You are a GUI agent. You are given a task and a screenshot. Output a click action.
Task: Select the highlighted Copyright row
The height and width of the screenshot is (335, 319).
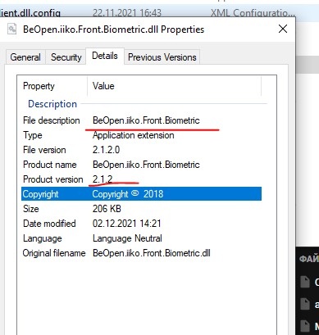pos(142,194)
